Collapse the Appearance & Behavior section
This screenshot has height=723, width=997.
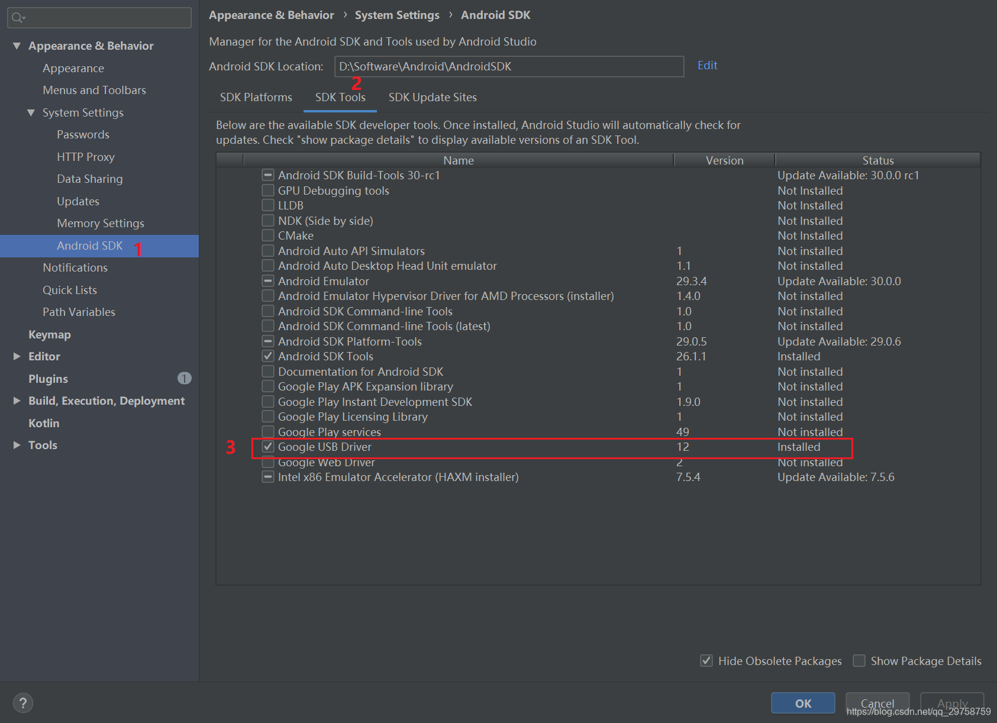click(17, 46)
